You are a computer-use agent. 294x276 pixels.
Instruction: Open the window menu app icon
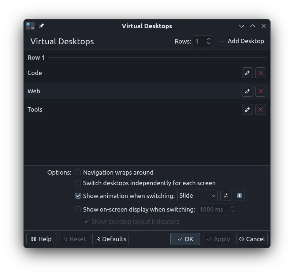30,26
